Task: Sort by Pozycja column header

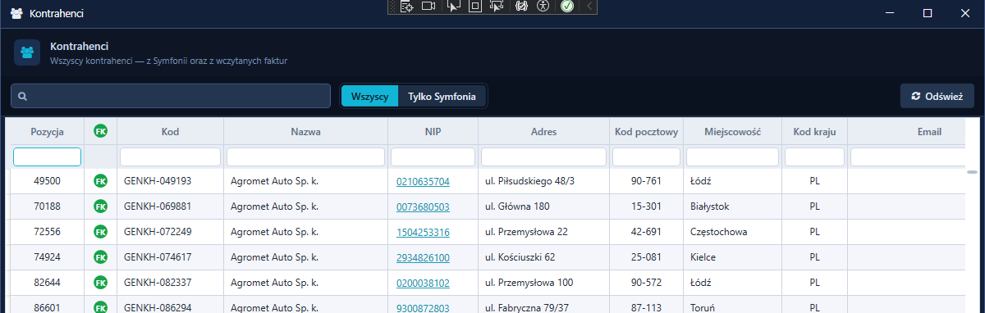Action: pyautogui.click(x=47, y=131)
